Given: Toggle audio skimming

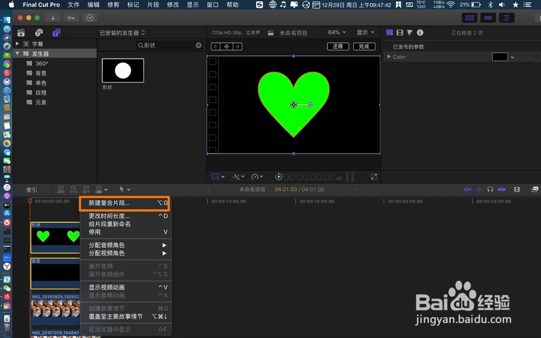Looking at the screenshot, I should pyautogui.click(x=479, y=189).
